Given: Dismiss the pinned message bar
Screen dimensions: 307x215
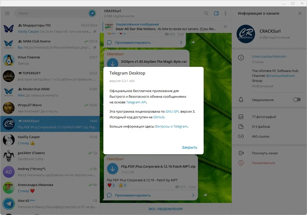Looking at the screenshot, I should (225, 26).
